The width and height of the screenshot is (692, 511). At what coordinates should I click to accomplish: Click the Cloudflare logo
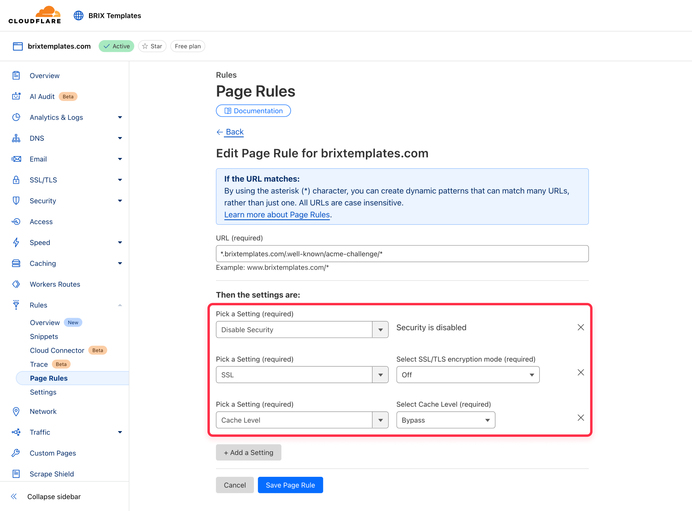[35, 15]
